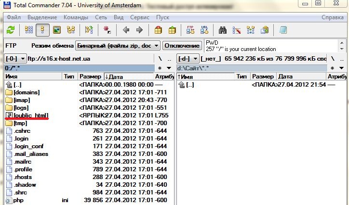Sort right panel by Дата column header
Screen dimensions: 349x205
point(301,77)
